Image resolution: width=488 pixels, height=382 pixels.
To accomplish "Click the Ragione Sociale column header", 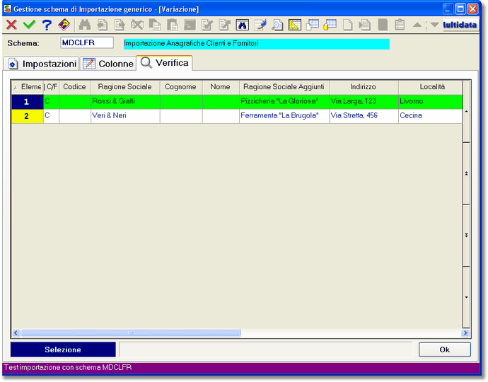I will (125, 87).
